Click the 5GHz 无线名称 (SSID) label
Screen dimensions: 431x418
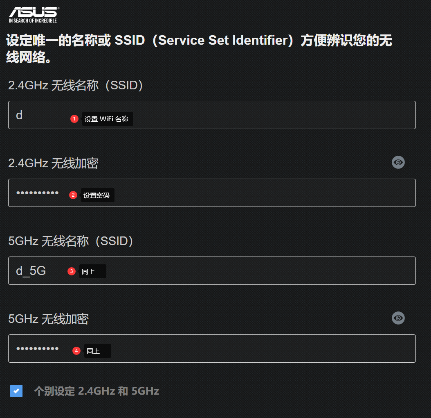coord(70,241)
